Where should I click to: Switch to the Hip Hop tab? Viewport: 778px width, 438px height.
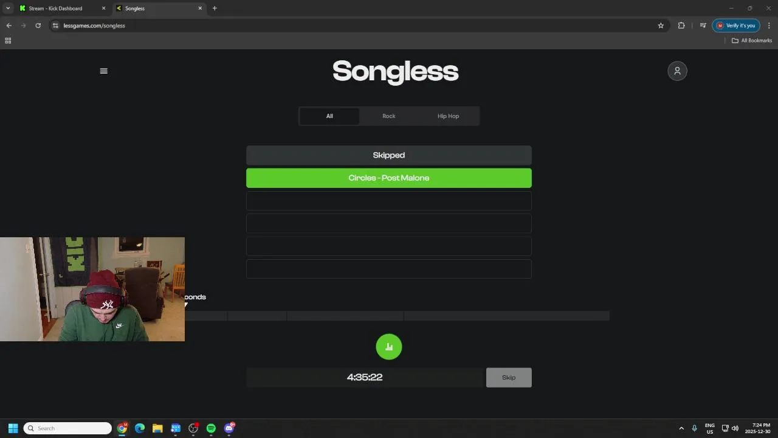pyautogui.click(x=449, y=116)
